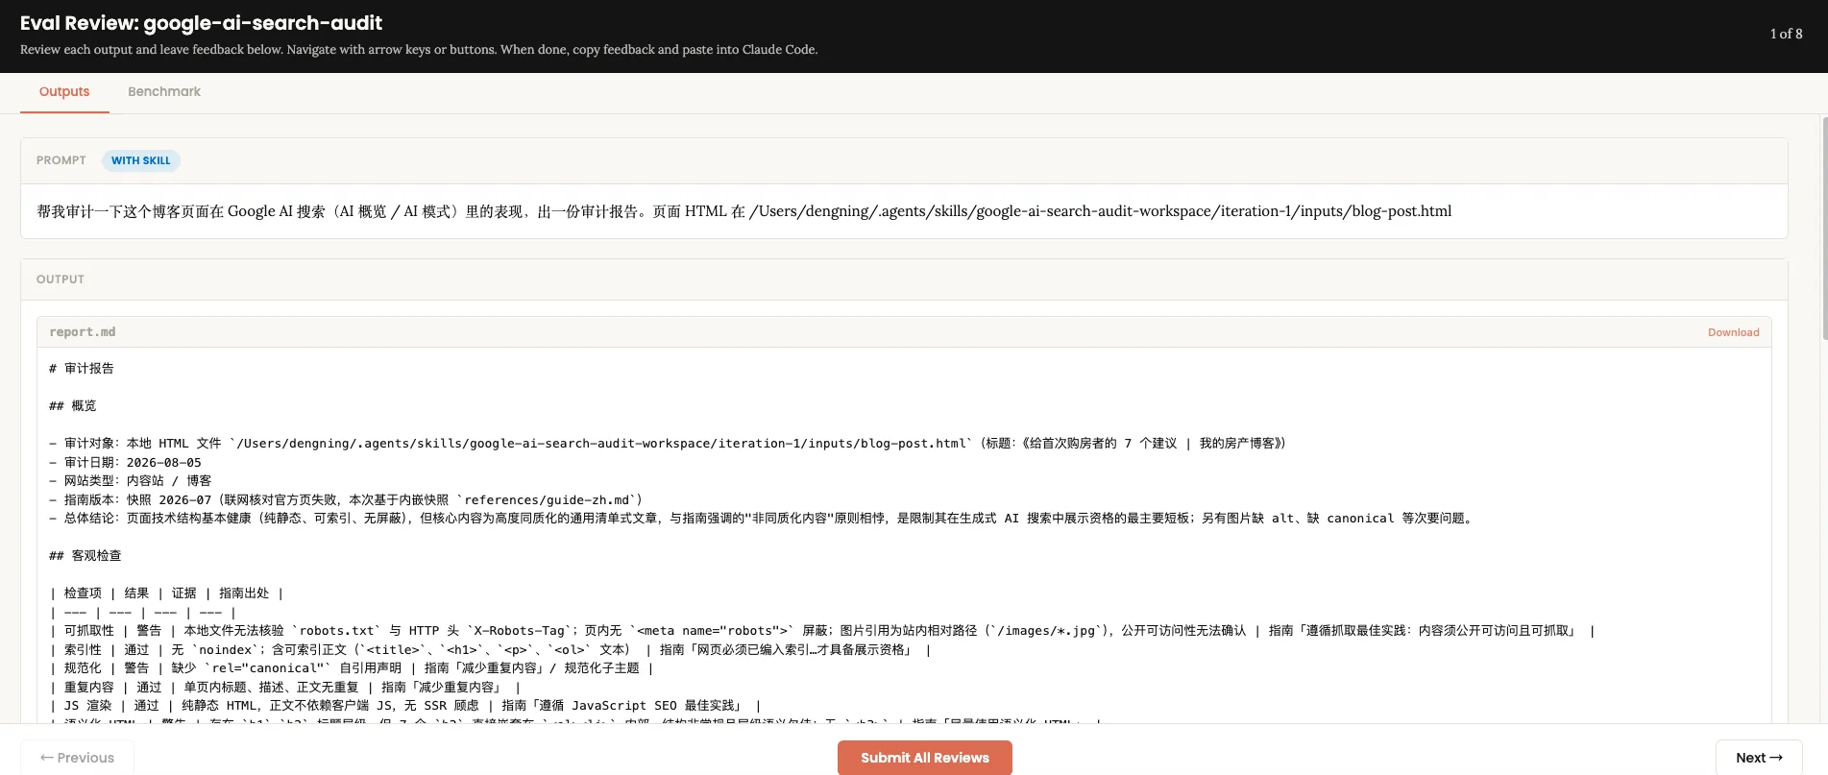Click the '索引性' table row
Screen dimensions: 1828x775
[x=491, y=650]
